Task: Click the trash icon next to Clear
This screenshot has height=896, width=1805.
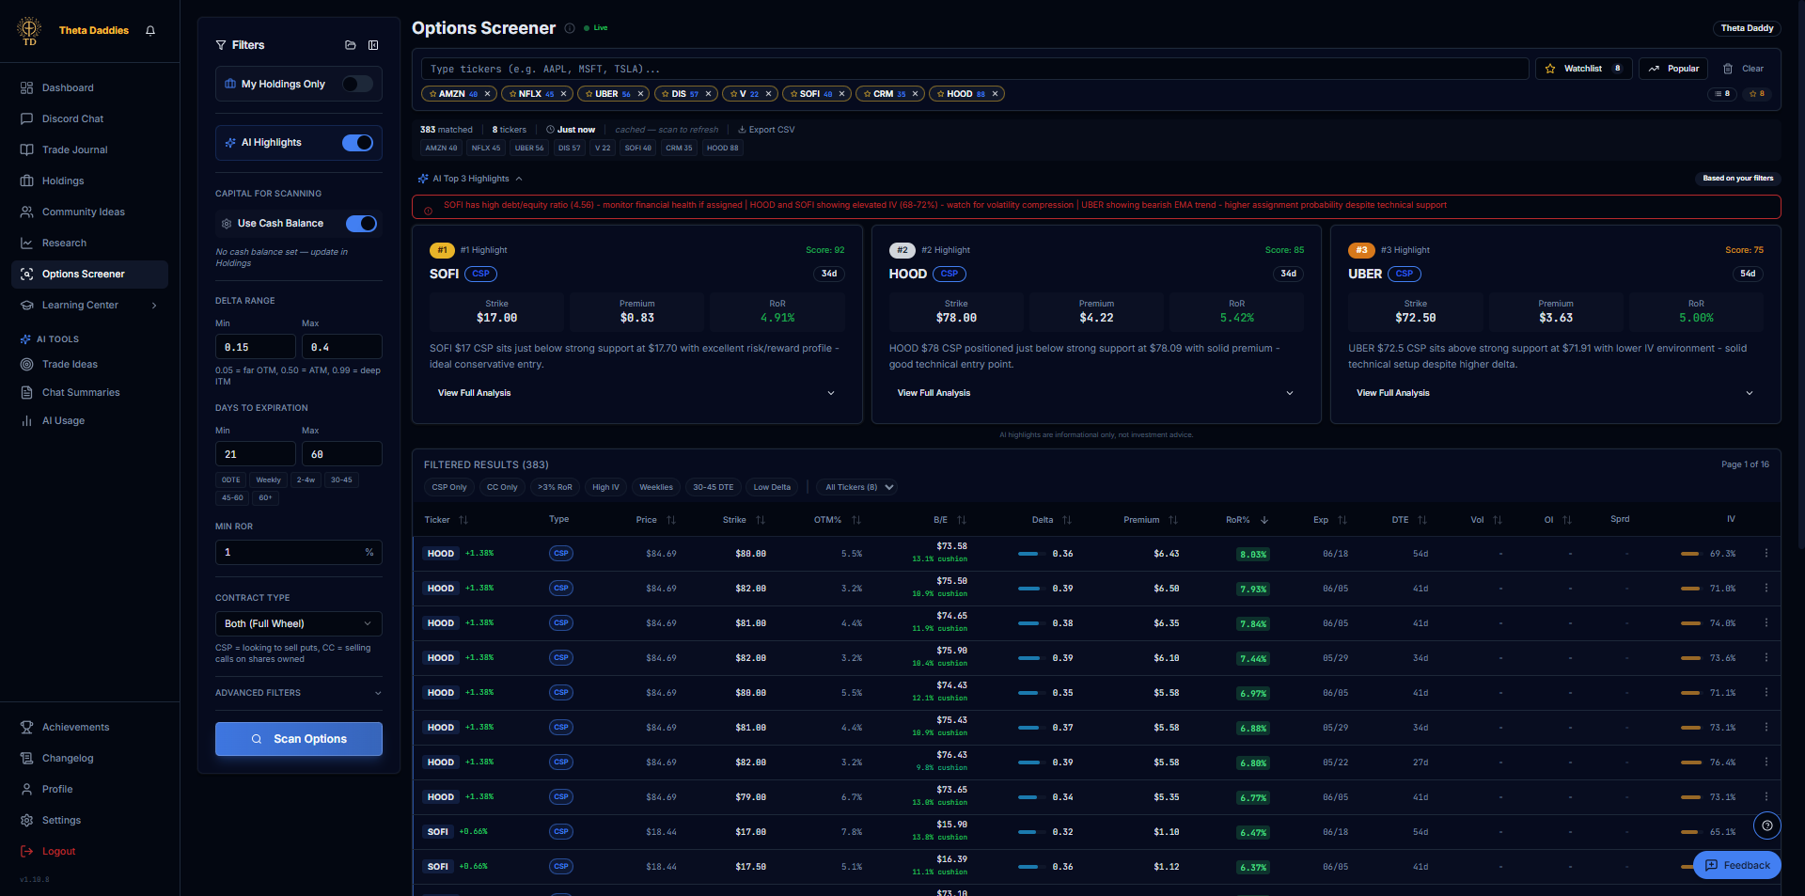Action: 1728,69
